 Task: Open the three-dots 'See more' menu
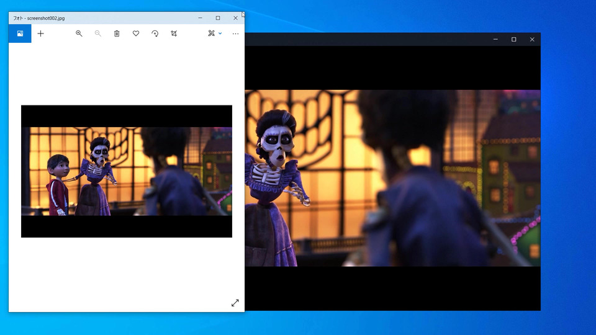[236, 33]
